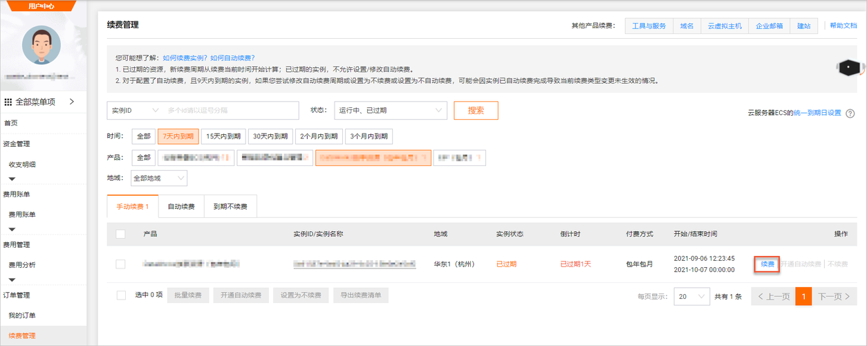Viewport: 867px width, 346px height.
Task: Select 全部 time filter
Action: pyautogui.click(x=143, y=136)
